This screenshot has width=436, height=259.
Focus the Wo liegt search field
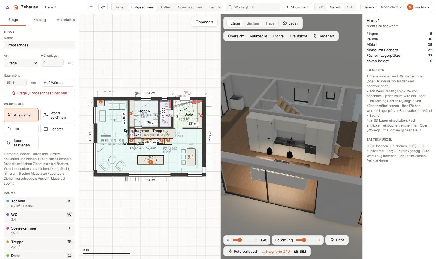(x=253, y=7)
